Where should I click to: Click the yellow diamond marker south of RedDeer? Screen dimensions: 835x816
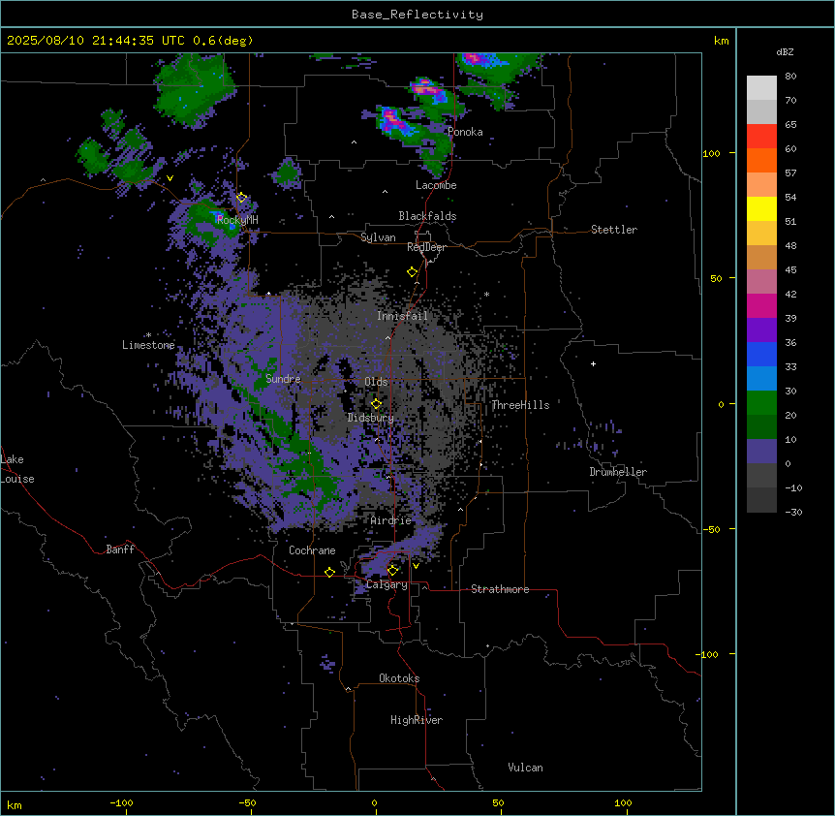coord(413,272)
